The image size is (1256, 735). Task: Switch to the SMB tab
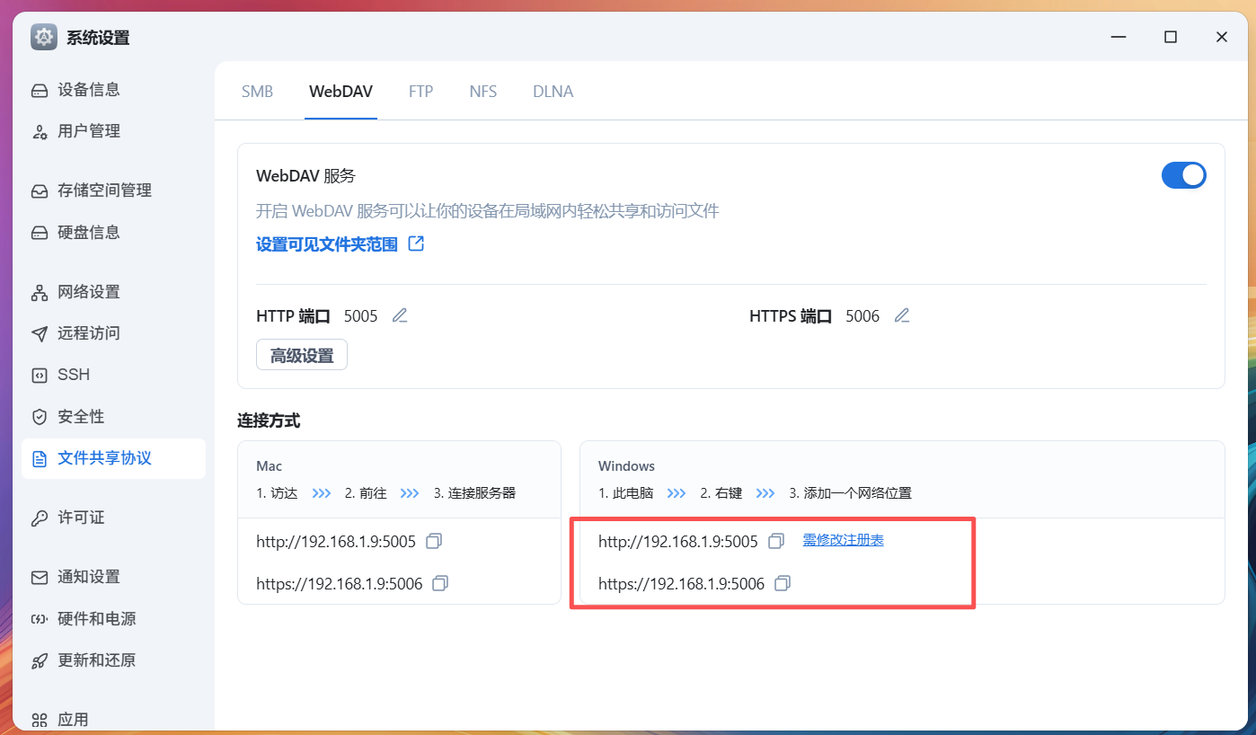pyautogui.click(x=257, y=92)
